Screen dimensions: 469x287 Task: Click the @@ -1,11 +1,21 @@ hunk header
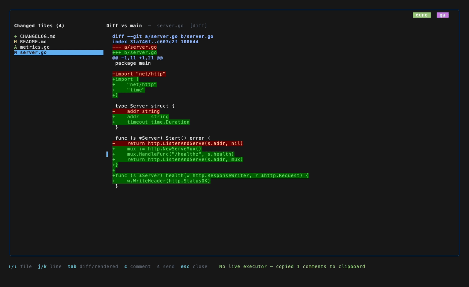click(x=137, y=58)
